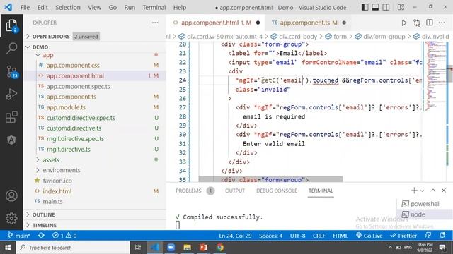Open the Angular extension icon in activity bar
This screenshot has height=254, width=453.
11,140
